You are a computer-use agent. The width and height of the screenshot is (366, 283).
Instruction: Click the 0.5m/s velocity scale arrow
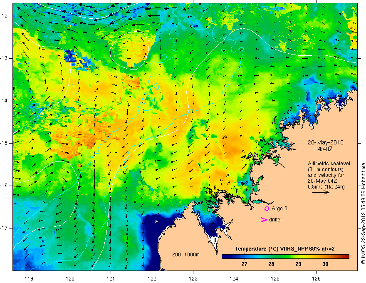[x=321, y=192]
